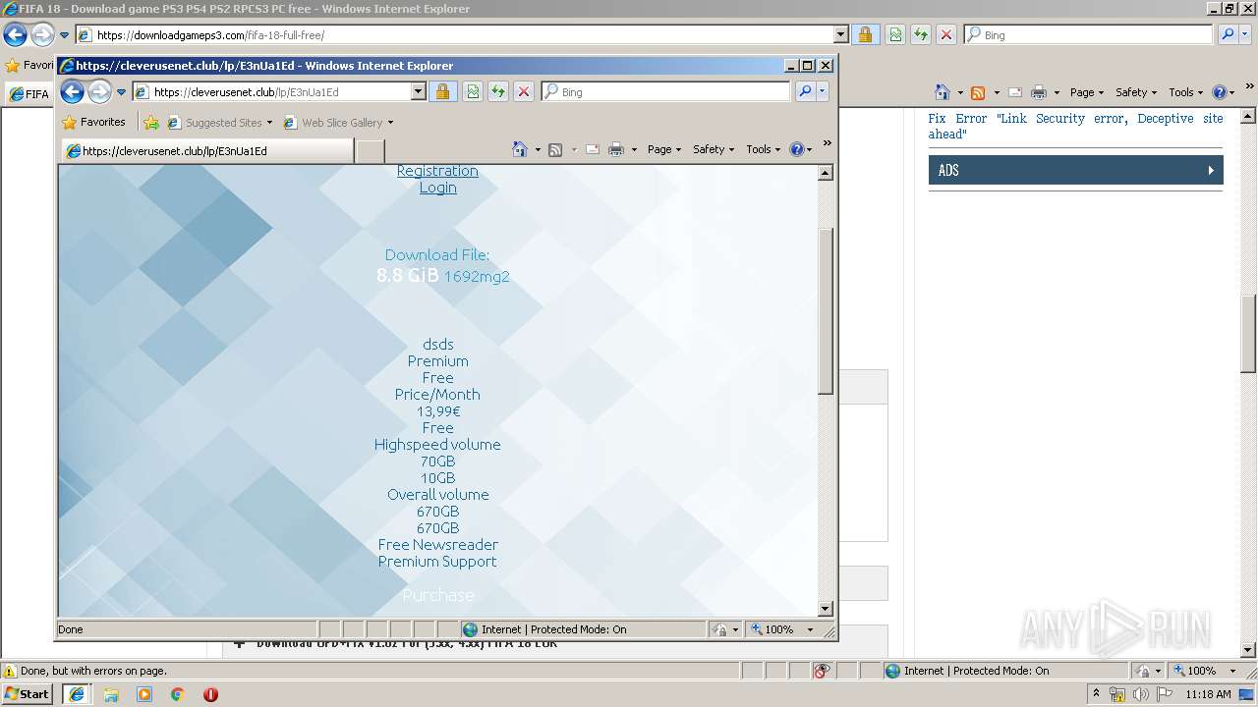The width and height of the screenshot is (1258, 707).
Task: Expand the ADS panel in main window
Action: tap(1075, 170)
